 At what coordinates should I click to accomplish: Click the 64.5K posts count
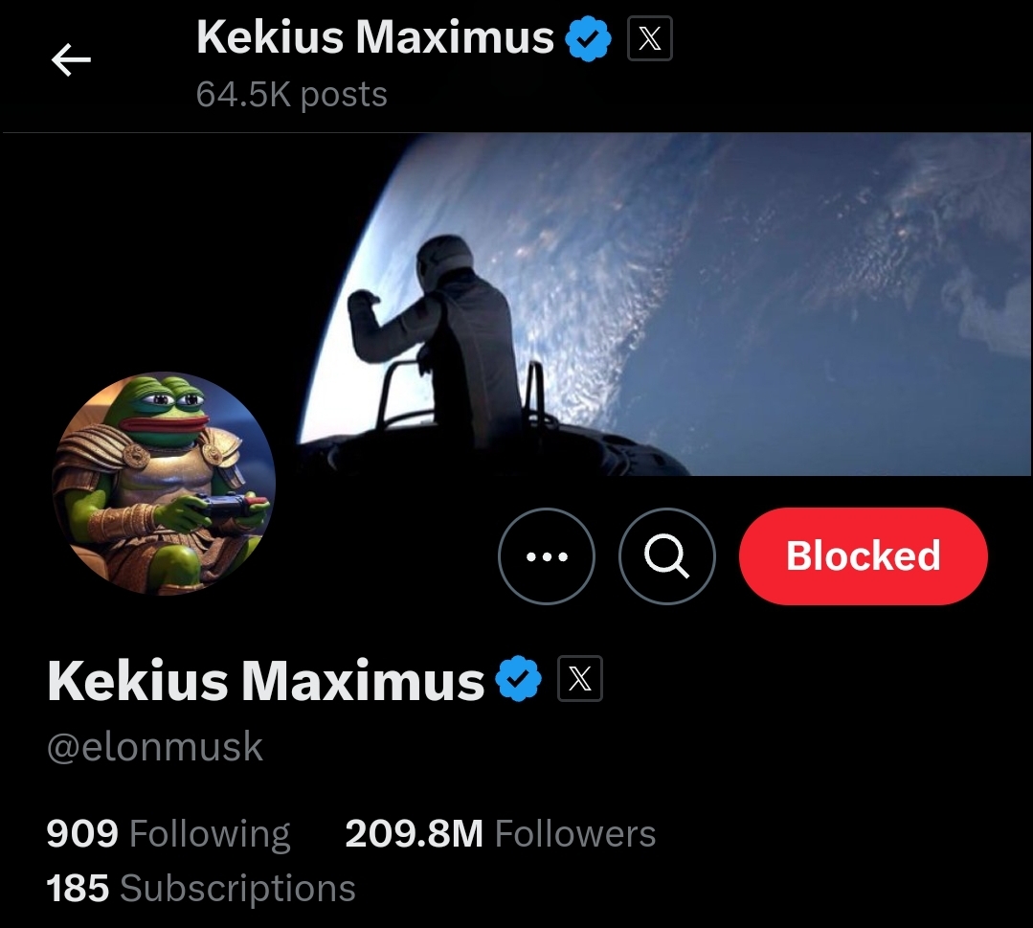(x=291, y=94)
